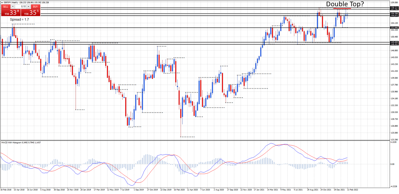Collapse one-click trading panel via triangle icon
This screenshot has height=194, width=399.
pyautogui.click(x=2, y=2)
